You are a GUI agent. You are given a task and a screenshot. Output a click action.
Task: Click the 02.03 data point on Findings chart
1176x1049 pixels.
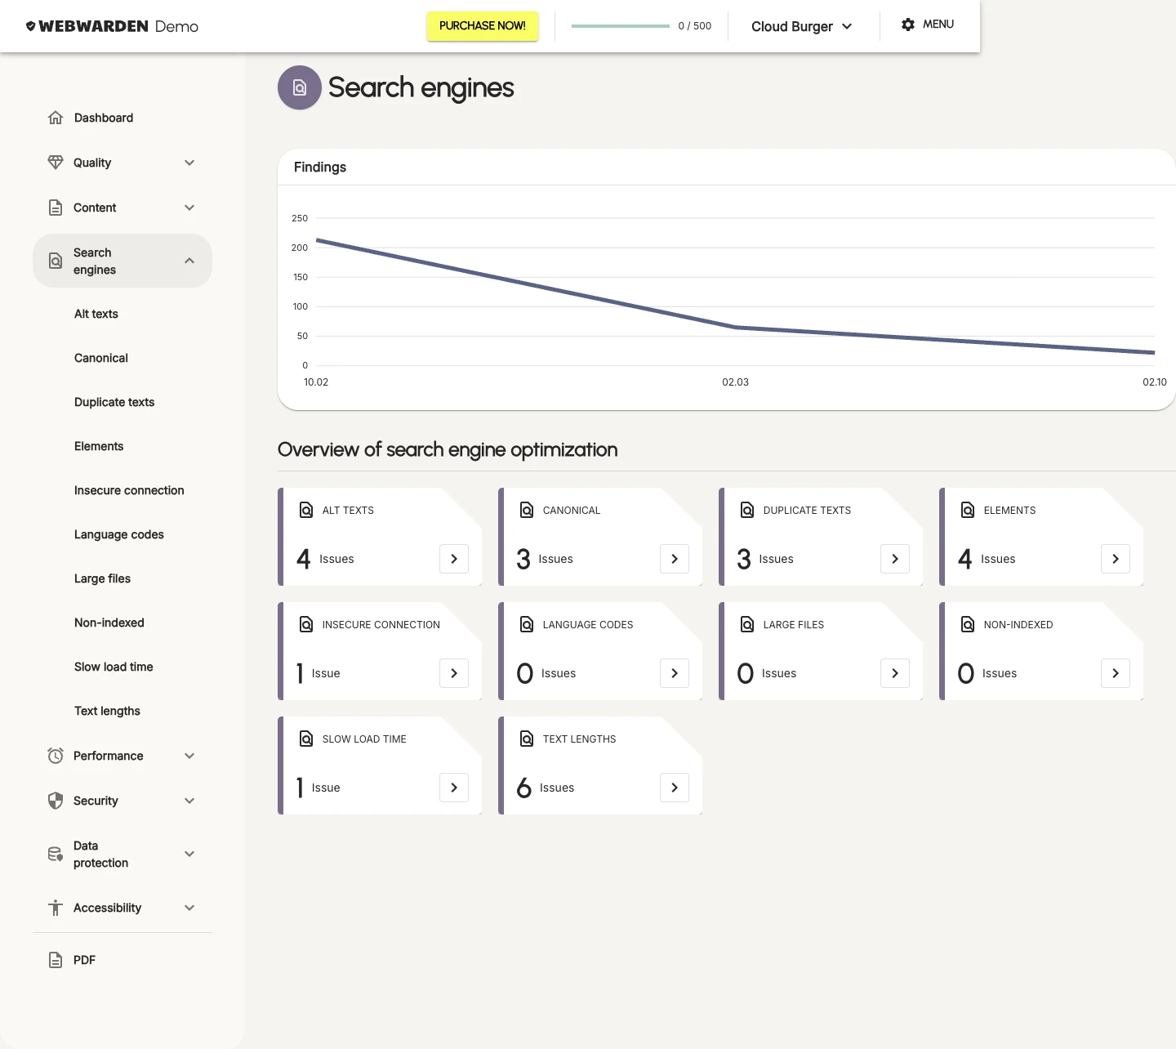tap(735, 328)
